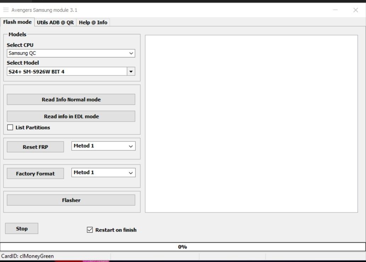Close the Avengers Samsung module window
This screenshot has height=262, width=366.
coord(355,10)
